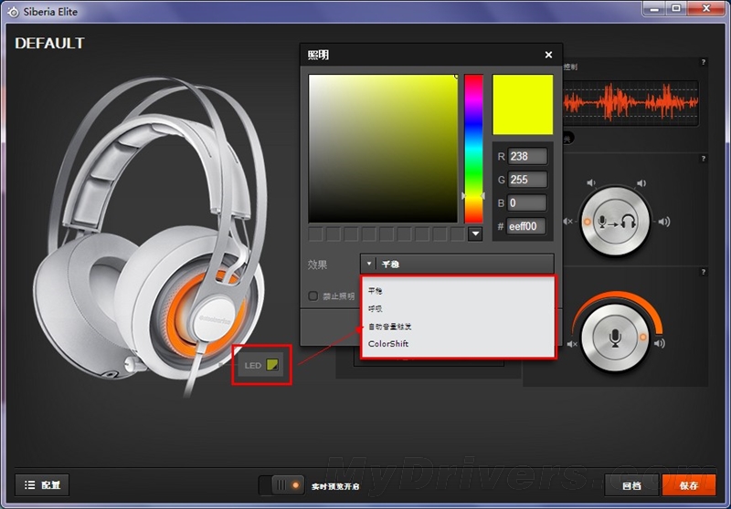Toggle the 实时预览开启 live preview switch
The height and width of the screenshot is (509, 731).
[281, 485]
